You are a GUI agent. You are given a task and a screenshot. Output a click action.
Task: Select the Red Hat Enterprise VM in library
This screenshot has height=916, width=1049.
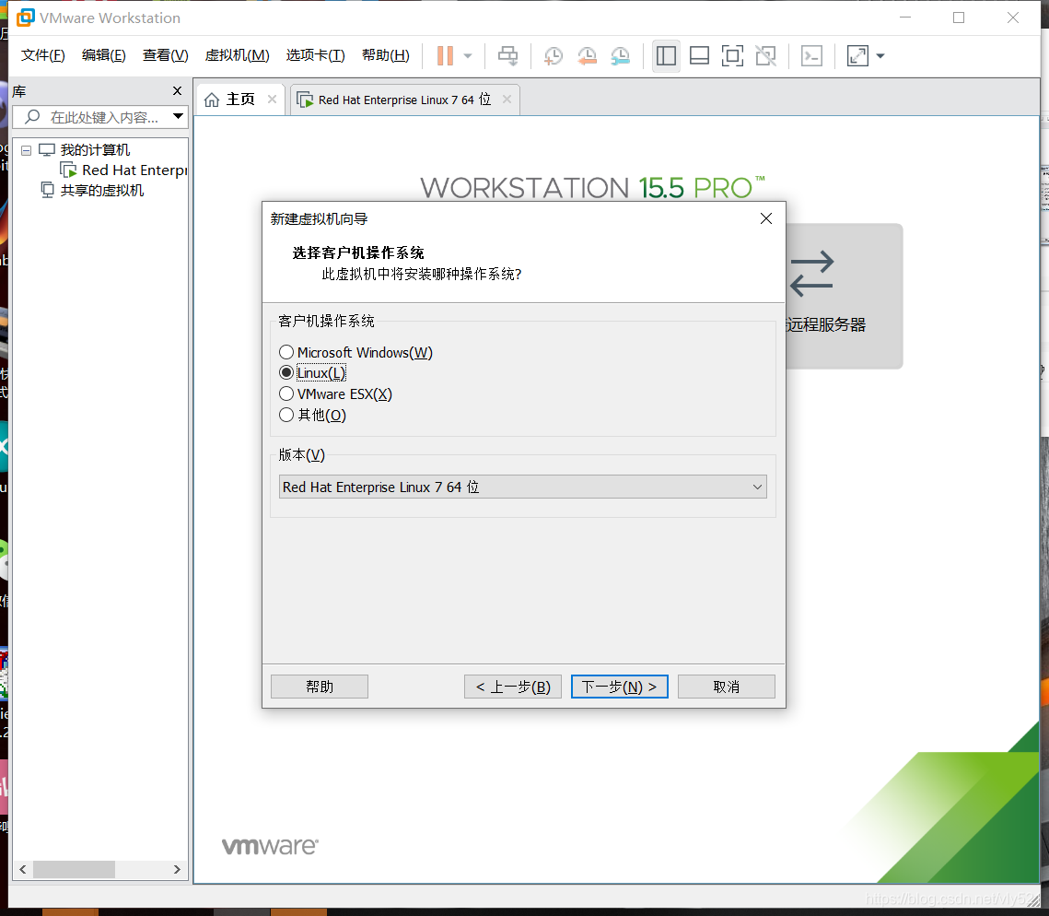(x=134, y=170)
